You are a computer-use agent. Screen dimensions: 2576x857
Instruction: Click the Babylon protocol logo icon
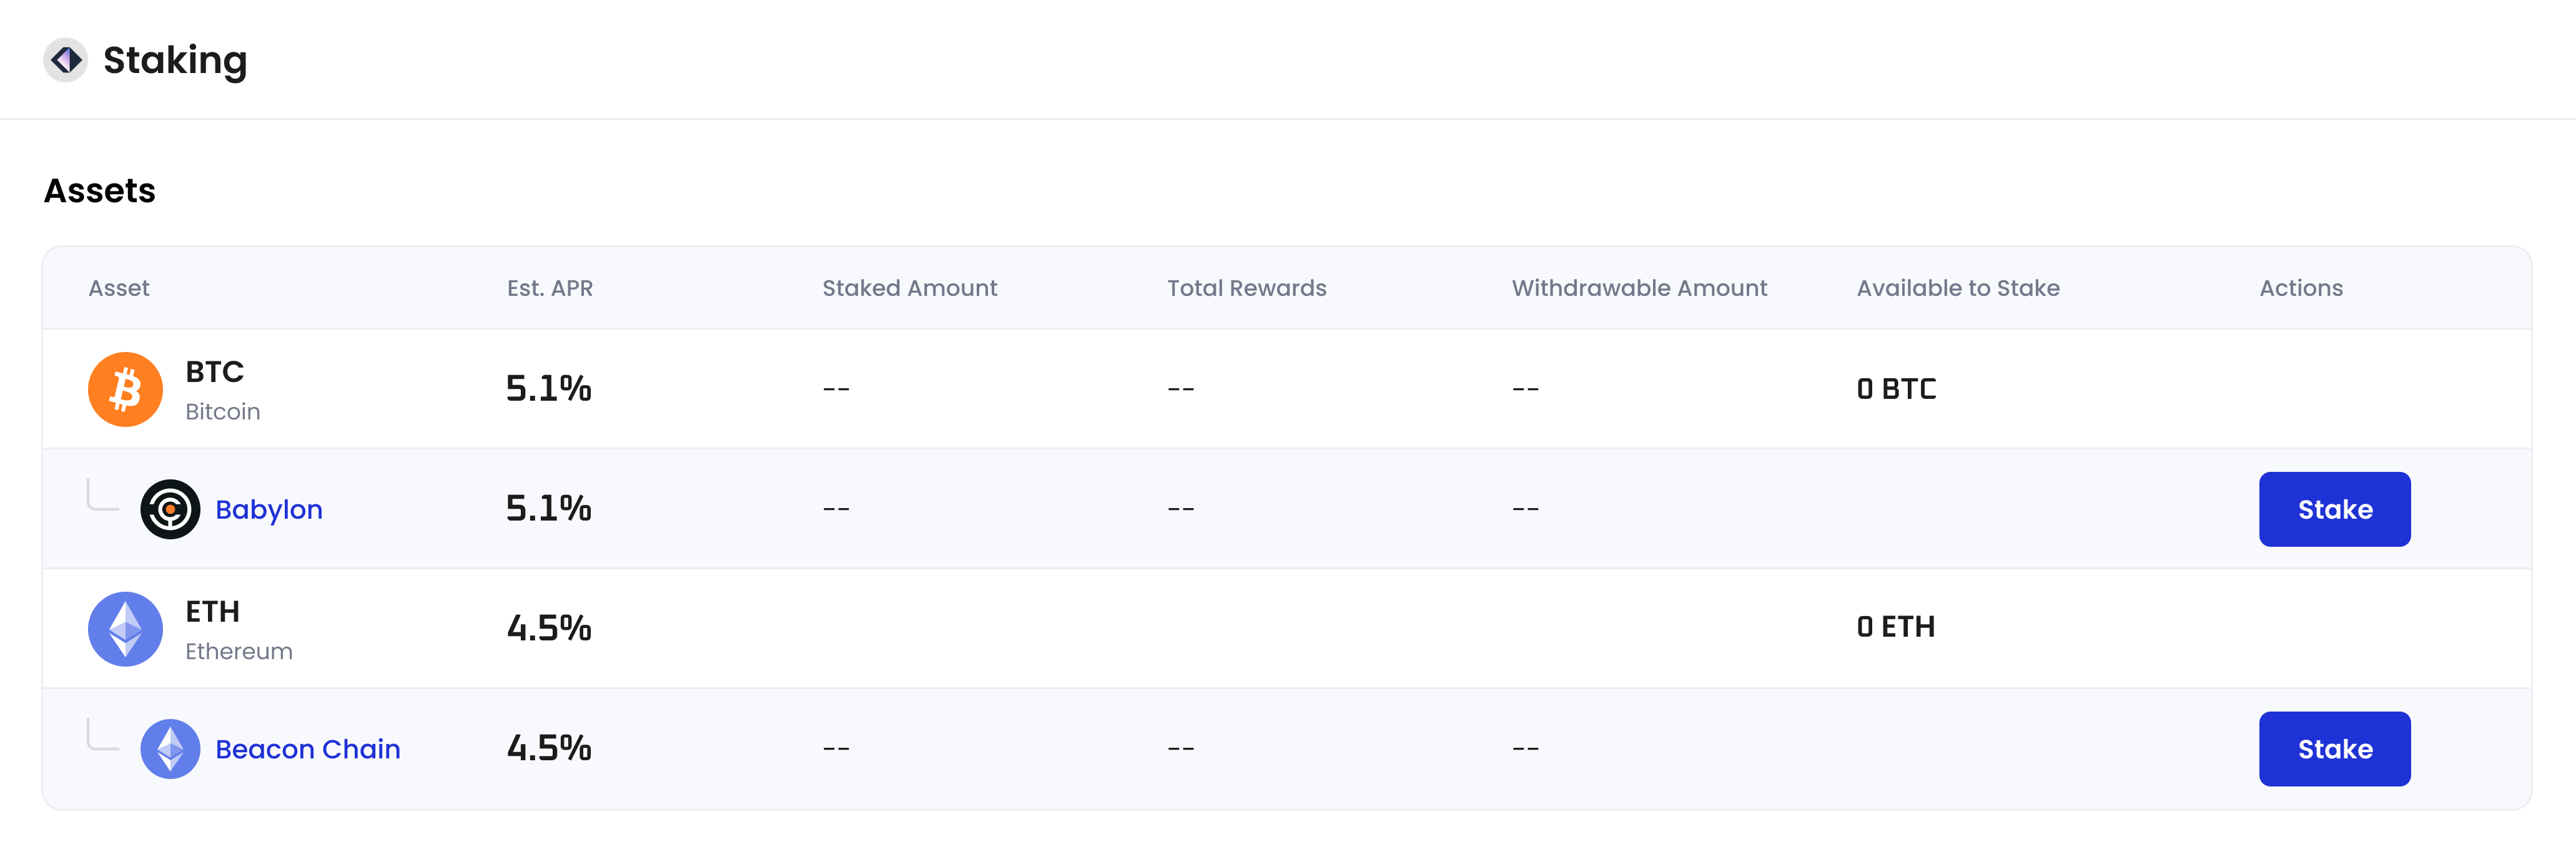169,508
